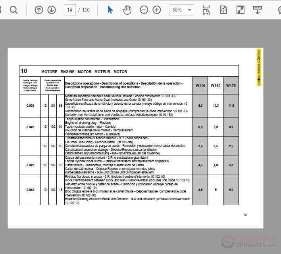Image resolution: width=281 pixels, height=254 pixels.
Task: Click the Description of operations column header
Action: (x=129, y=85)
